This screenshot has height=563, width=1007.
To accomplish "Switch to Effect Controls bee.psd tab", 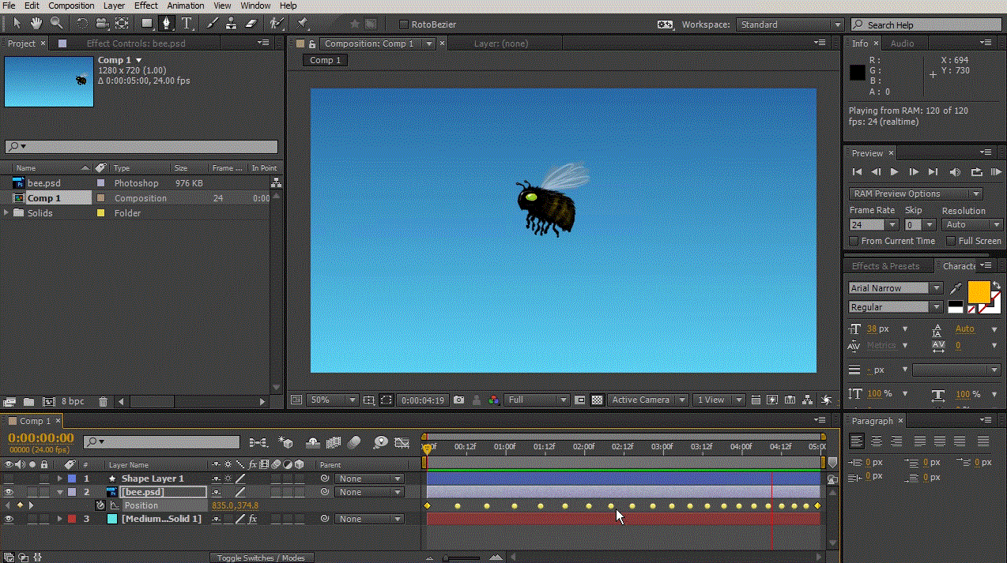I will point(136,43).
